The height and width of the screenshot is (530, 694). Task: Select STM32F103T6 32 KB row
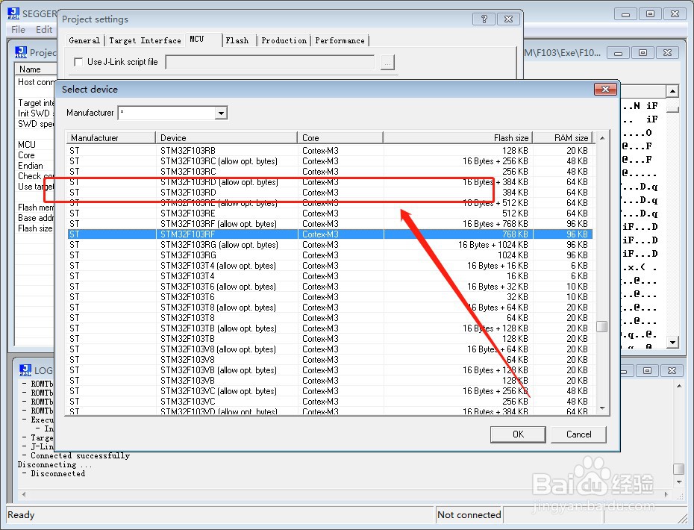(330, 297)
